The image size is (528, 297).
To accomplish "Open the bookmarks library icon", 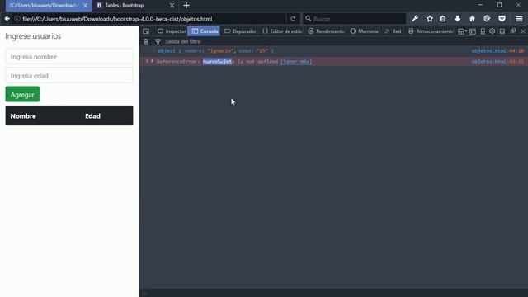I will coord(442,19).
